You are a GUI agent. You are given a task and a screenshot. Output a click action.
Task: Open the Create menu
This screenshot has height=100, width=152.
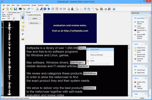pyautogui.click(x=34, y=5)
